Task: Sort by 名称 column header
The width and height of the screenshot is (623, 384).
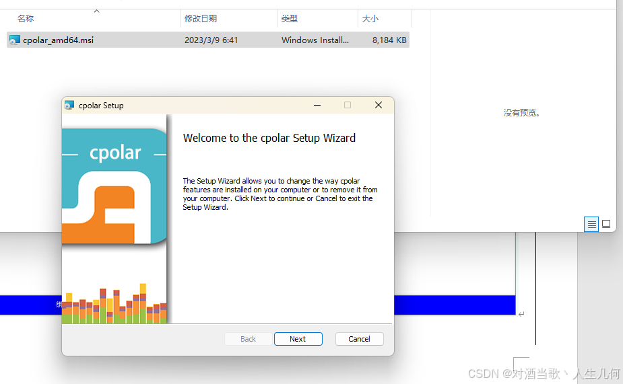Action: coord(26,19)
